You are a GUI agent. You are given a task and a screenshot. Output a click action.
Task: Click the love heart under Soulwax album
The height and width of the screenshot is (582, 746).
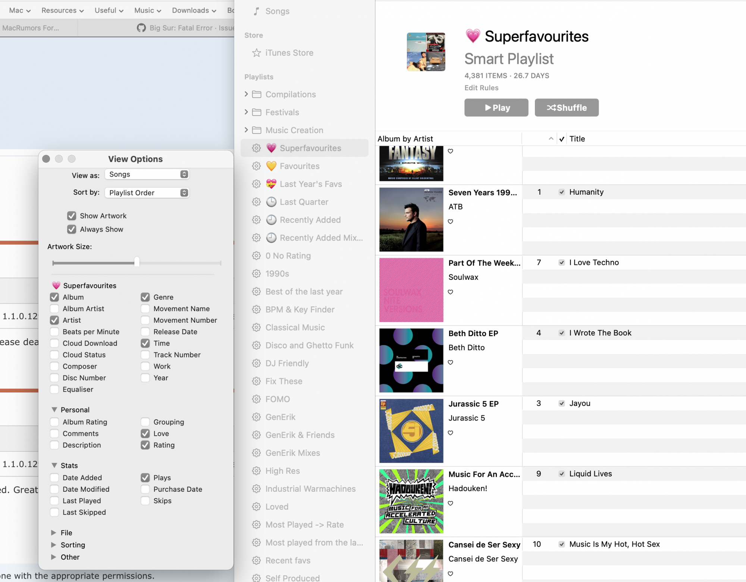tap(451, 292)
